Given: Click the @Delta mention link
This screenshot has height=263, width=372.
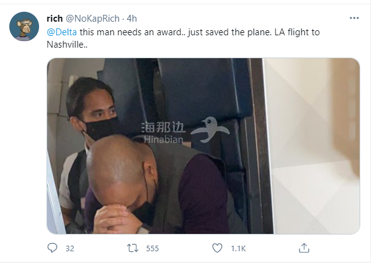Looking at the screenshot, I should pyautogui.click(x=61, y=32).
